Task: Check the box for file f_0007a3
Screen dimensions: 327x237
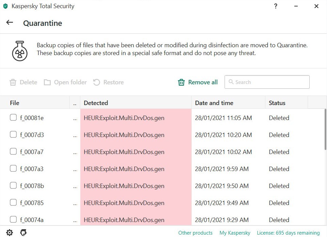Action: (x=13, y=168)
